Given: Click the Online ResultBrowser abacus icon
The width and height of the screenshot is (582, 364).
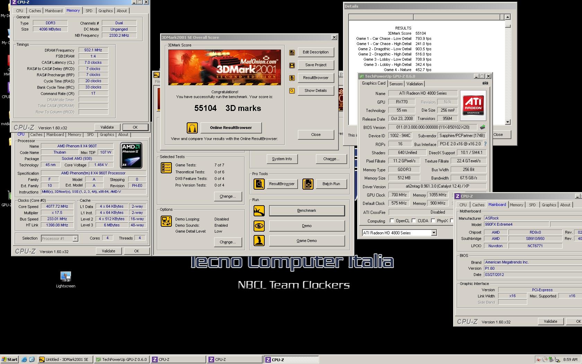Looking at the screenshot, I should [x=192, y=128].
